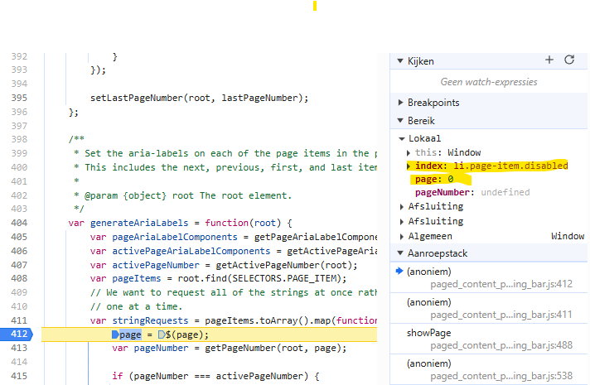This screenshot has height=385, width=590.
Task: Expand the this: Window entry
Action: (409, 152)
